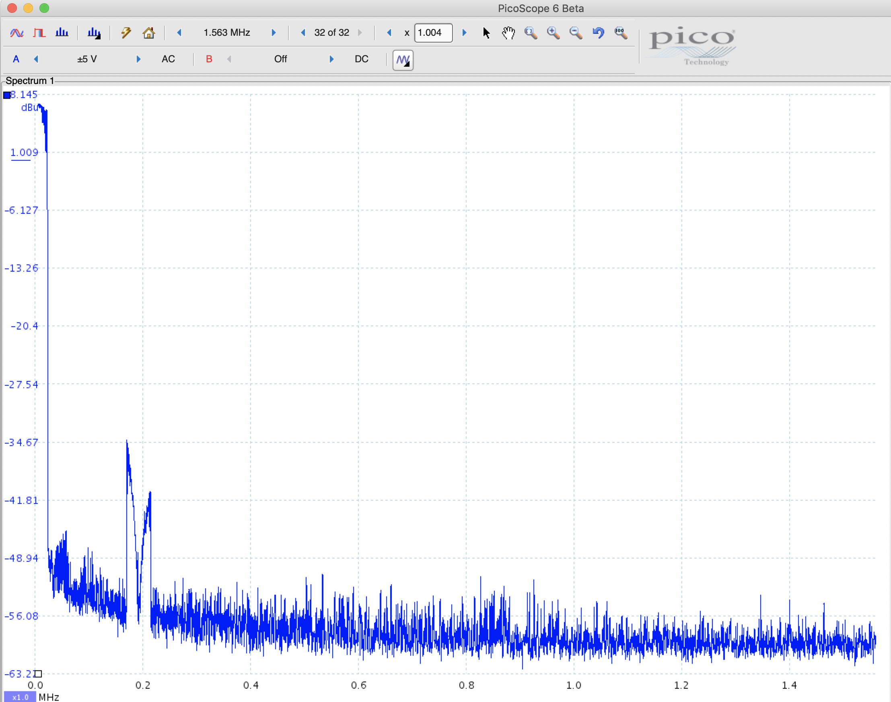Click the 32 of 32 buffer indicator
The image size is (891, 702).
tap(331, 33)
